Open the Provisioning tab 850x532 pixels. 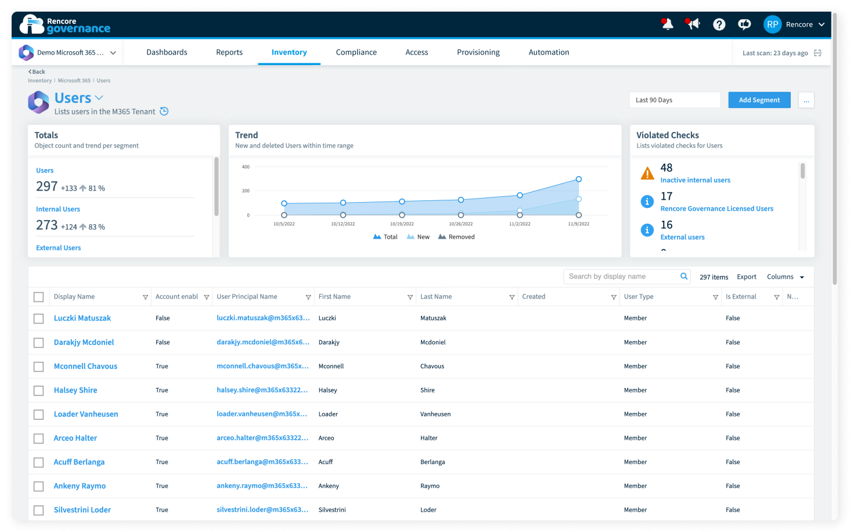coord(478,52)
